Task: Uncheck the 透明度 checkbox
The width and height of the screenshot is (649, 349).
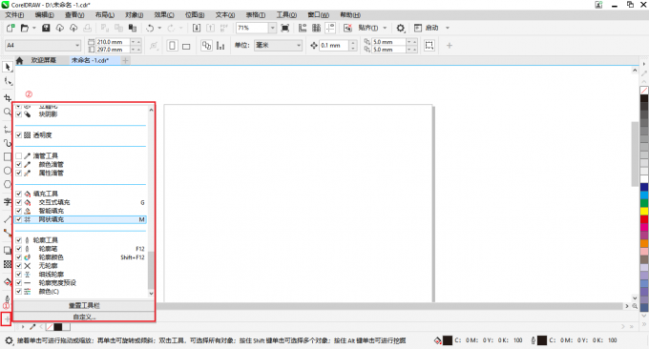Action: pos(19,134)
